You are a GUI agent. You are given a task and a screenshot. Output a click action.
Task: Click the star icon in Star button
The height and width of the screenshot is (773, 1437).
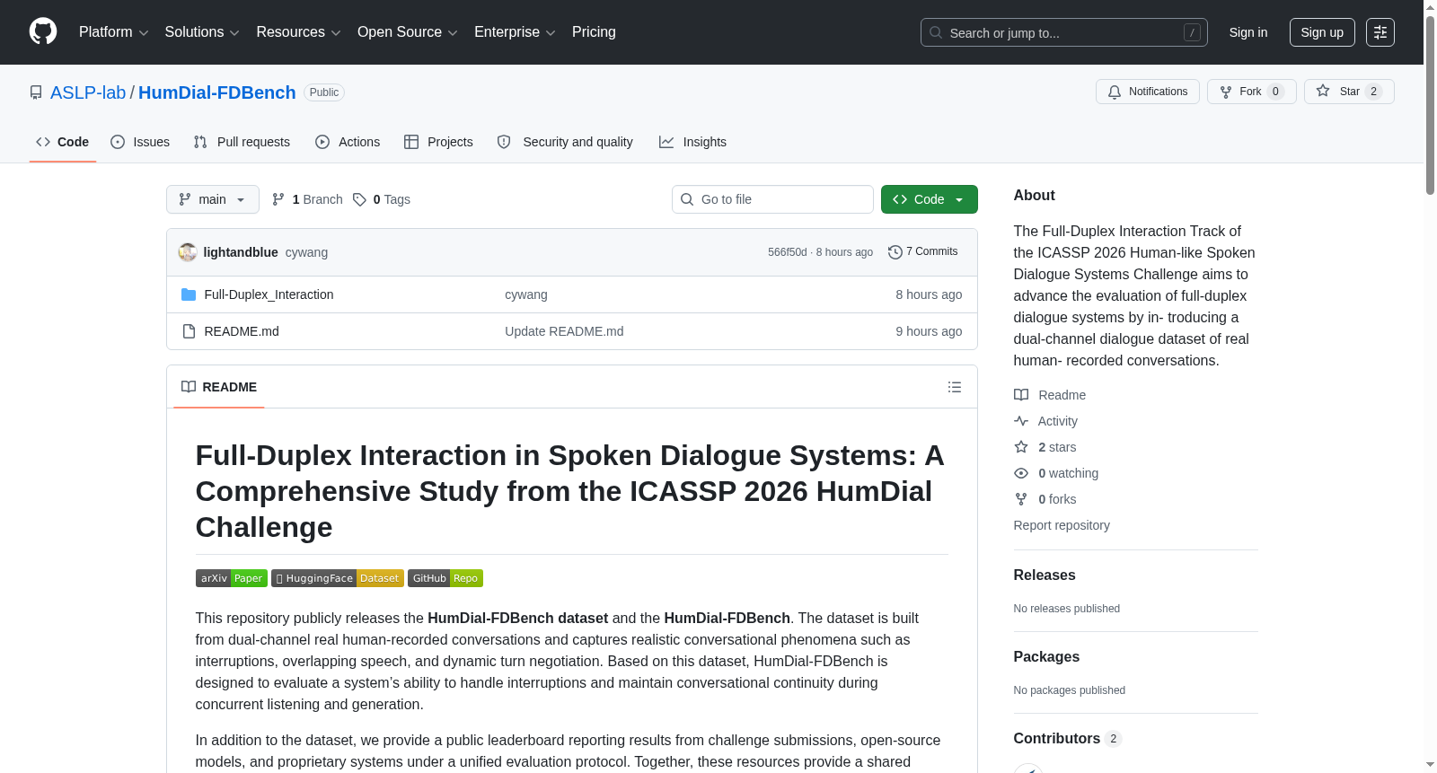[x=1323, y=92]
